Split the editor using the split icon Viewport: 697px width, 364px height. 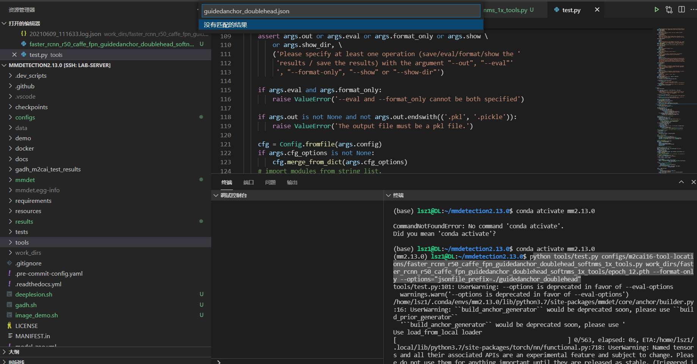(x=681, y=9)
